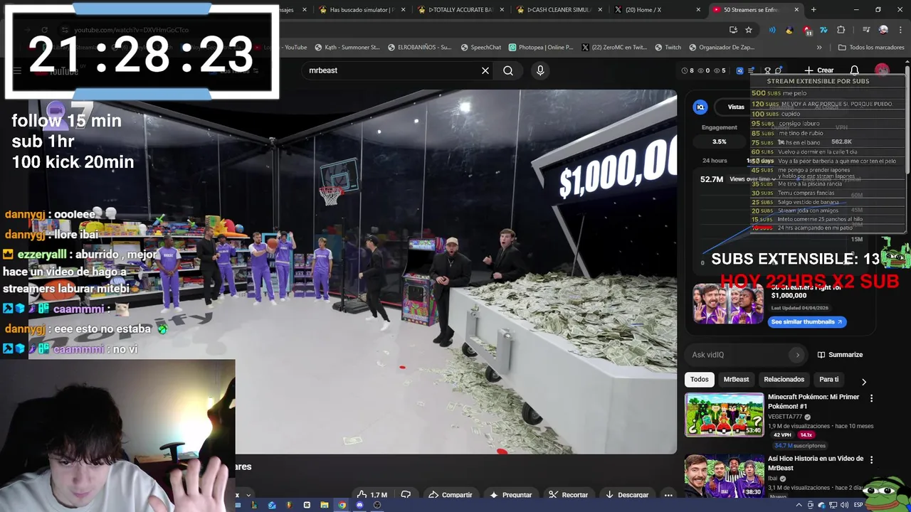Click the See similar thumbnails button
Screen dimensions: 911x512
(806, 321)
